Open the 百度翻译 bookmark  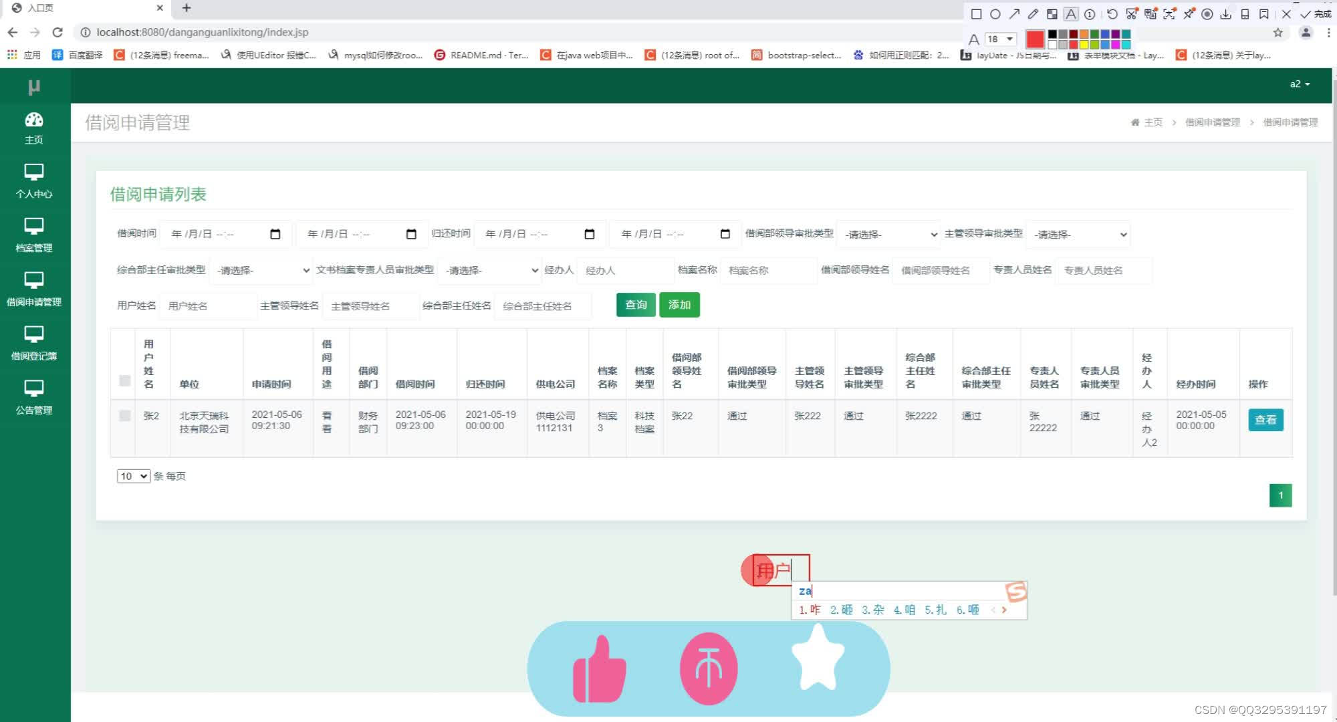coord(78,55)
